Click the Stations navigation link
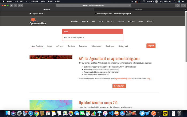 [121, 21]
